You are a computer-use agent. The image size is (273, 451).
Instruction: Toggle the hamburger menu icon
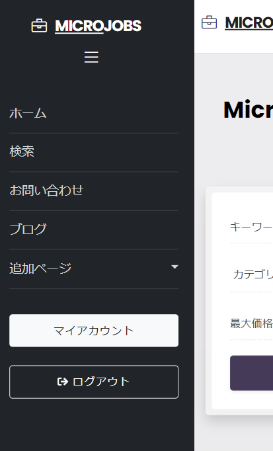pos(91,57)
